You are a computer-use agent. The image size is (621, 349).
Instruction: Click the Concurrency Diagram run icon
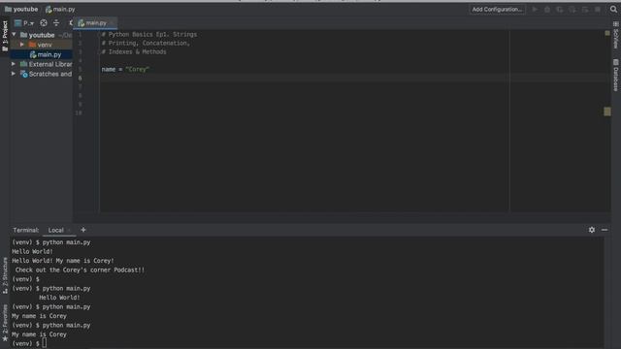pos(585,9)
